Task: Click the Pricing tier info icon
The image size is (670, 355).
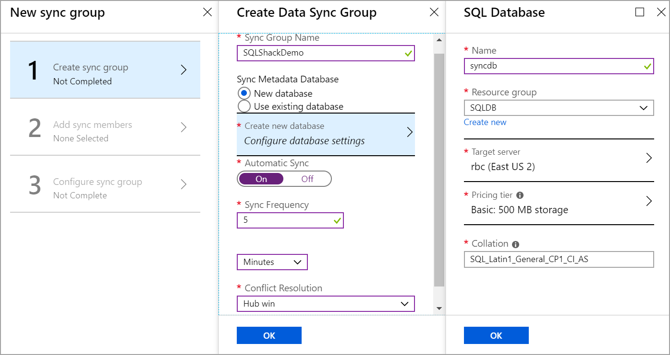Action: (520, 195)
